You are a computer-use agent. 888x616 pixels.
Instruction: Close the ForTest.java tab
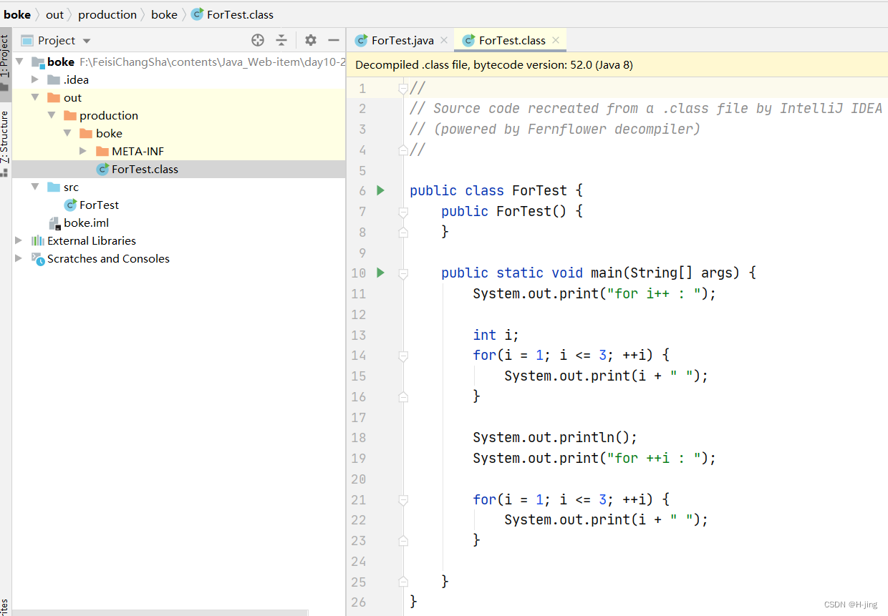(444, 41)
